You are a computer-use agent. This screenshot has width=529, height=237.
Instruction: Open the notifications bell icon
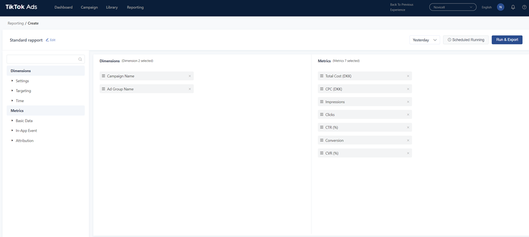(x=513, y=7)
